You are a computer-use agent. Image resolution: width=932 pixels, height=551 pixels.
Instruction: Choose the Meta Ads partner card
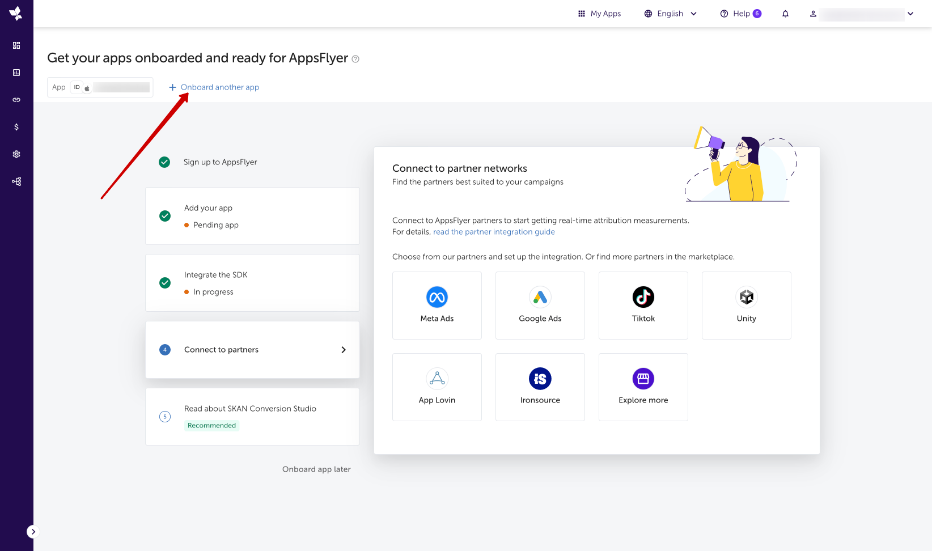pos(437,306)
